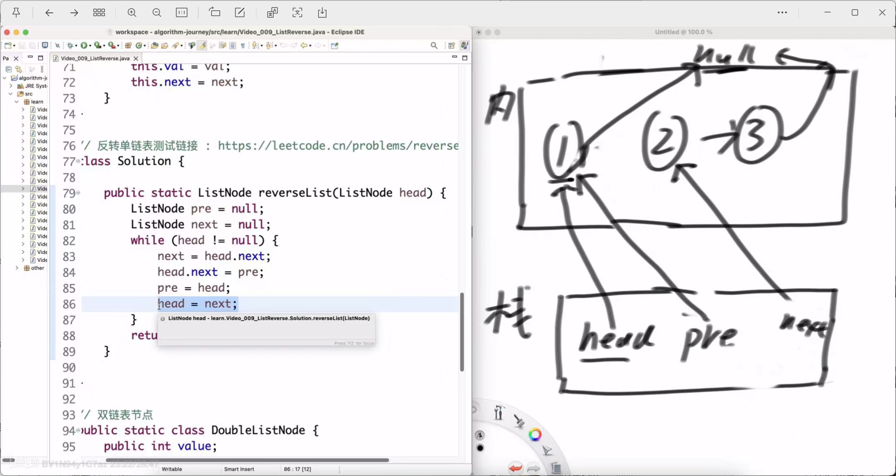Expand the other package node
This screenshot has height=476, width=896.
tap(17, 268)
